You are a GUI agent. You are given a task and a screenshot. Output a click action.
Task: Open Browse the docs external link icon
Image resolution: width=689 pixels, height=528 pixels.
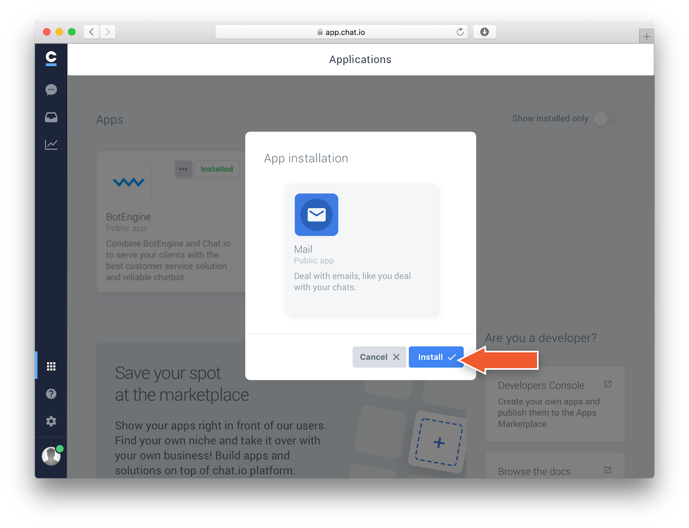point(608,470)
